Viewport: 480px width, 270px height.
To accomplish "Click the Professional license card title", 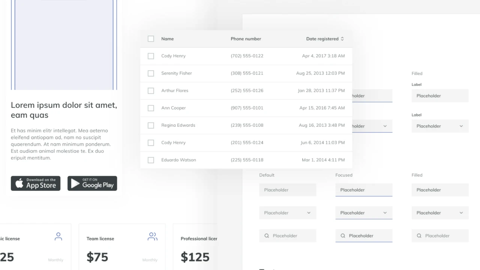I will [x=199, y=238].
